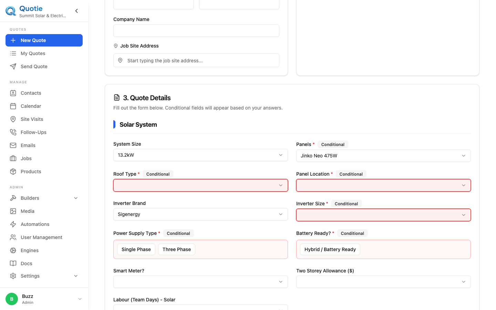Viewport: 496px width, 310px height.
Task: Click the Jobs briefcase icon
Action: (13, 158)
